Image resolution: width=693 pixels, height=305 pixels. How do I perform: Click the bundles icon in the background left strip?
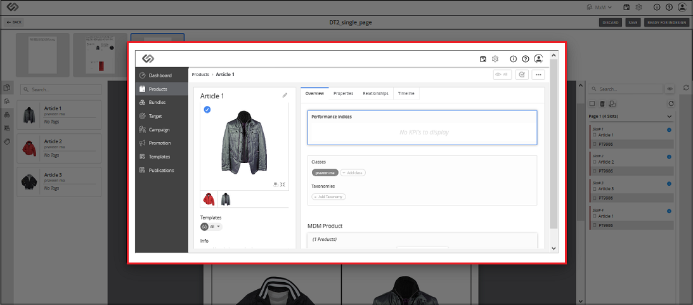click(x=6, y=115)
